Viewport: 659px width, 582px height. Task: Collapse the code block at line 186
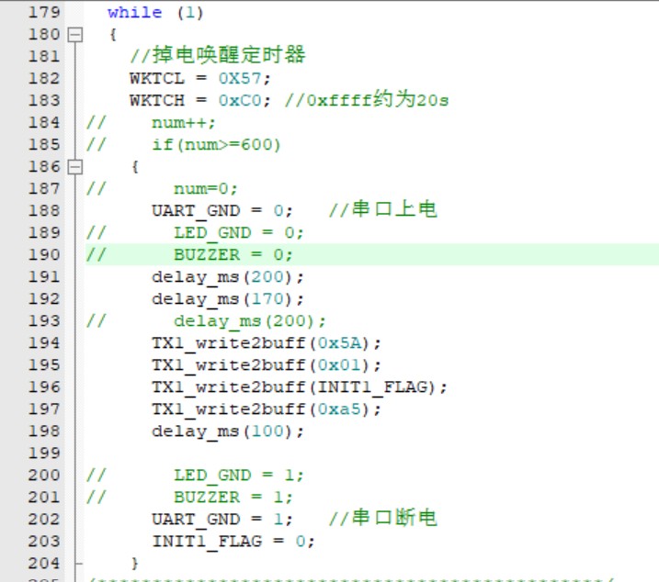click(x=75, y=167)
